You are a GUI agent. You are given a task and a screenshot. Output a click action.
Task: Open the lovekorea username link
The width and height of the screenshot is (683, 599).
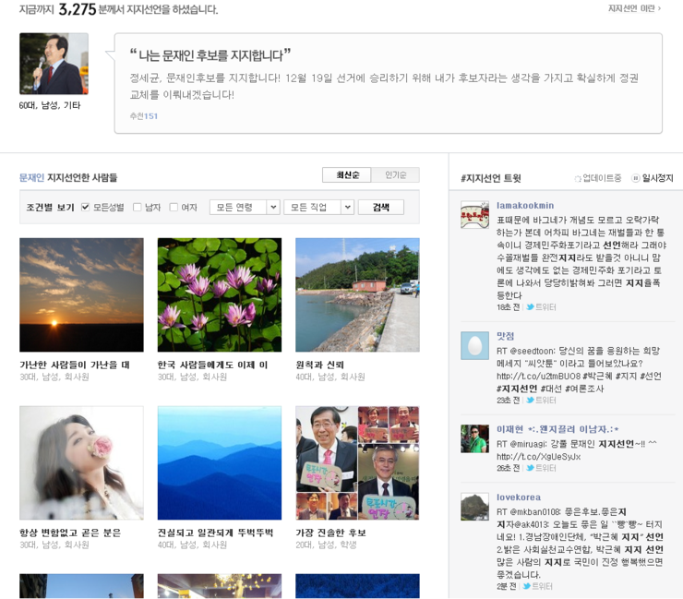click(519, 497)
